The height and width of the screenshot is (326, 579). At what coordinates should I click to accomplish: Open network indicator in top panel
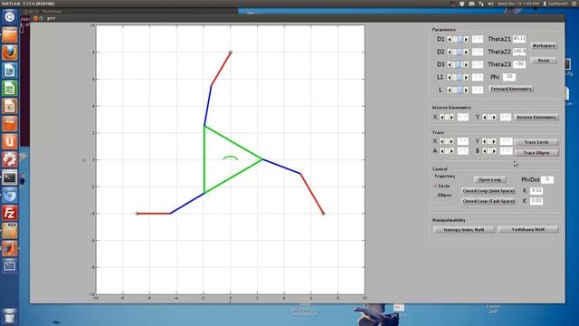pyautogui.click(x=481, y=4)
